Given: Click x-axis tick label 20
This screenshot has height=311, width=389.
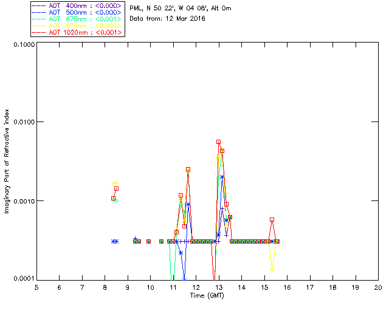Looking at the screenshot, I should point(378,287).
